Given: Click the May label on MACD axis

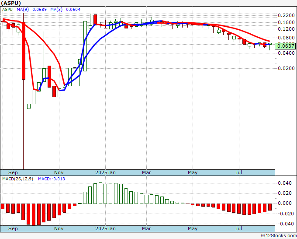Looking at the screenshot, I should tap(193, 228).
